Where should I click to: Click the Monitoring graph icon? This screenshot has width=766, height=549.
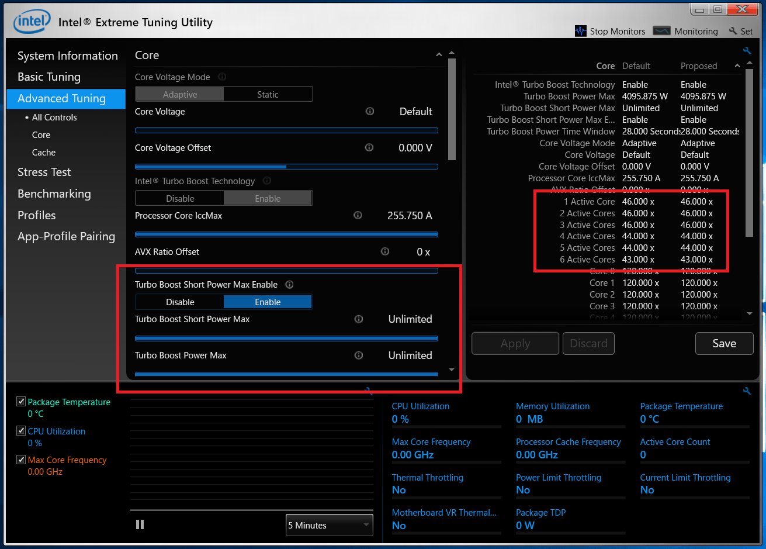coord(661,31)
